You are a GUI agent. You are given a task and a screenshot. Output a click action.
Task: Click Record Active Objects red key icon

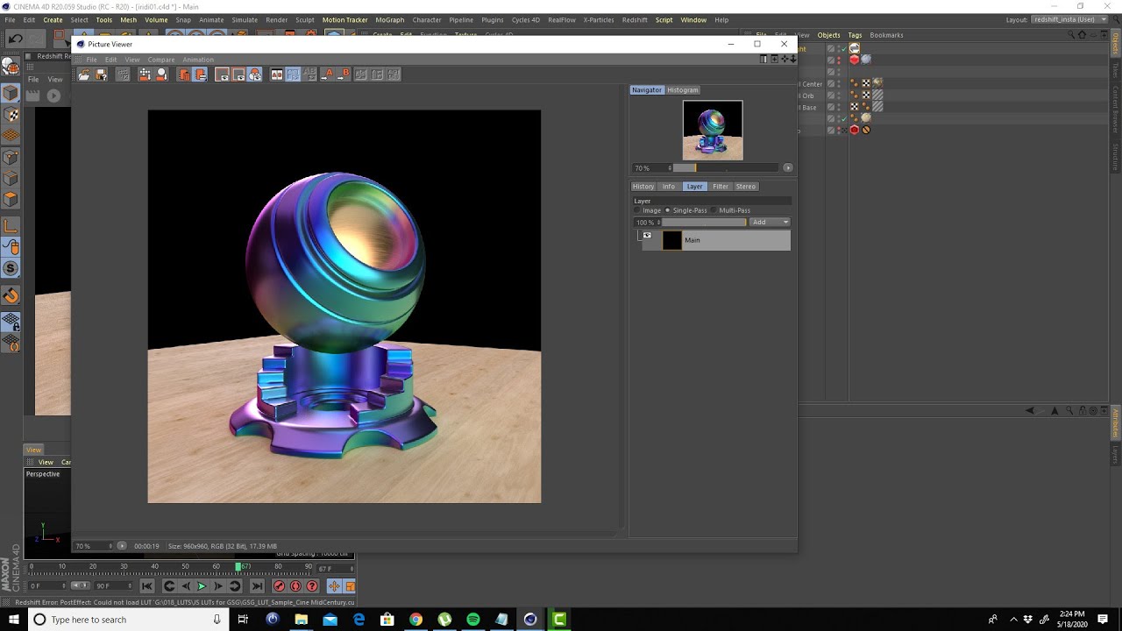coord(279,586)
